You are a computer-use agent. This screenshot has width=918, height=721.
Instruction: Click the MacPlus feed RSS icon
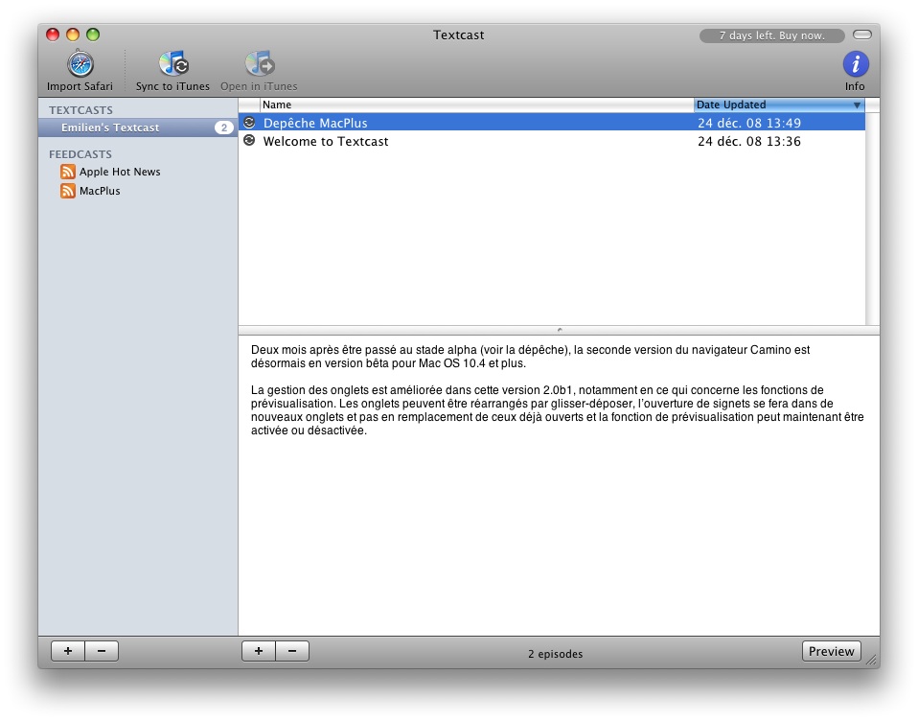(x=68, y=191)
